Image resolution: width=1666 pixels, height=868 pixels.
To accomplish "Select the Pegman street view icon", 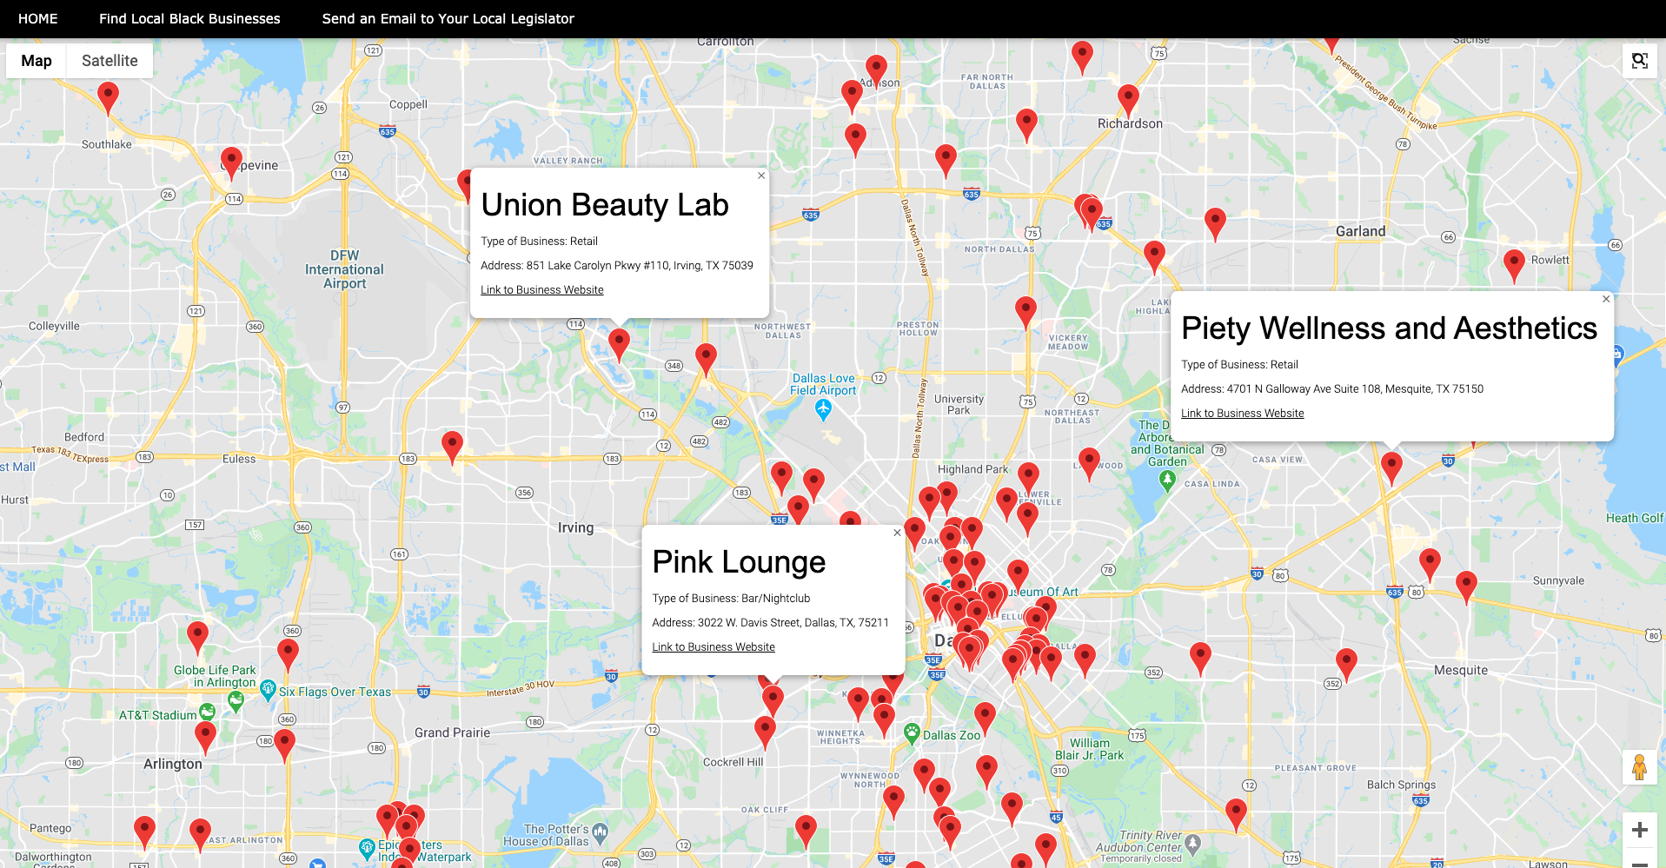I will [1638, 768].
